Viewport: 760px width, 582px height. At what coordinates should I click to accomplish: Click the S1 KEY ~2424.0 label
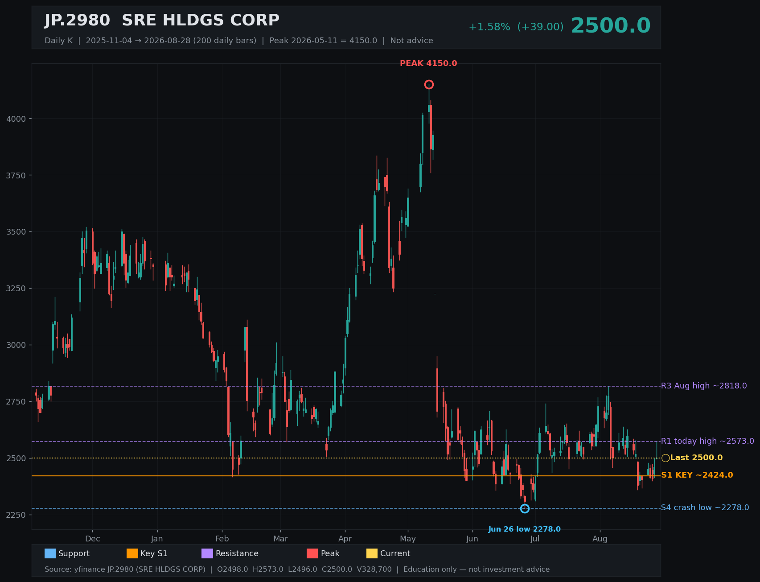coord(697,475)
